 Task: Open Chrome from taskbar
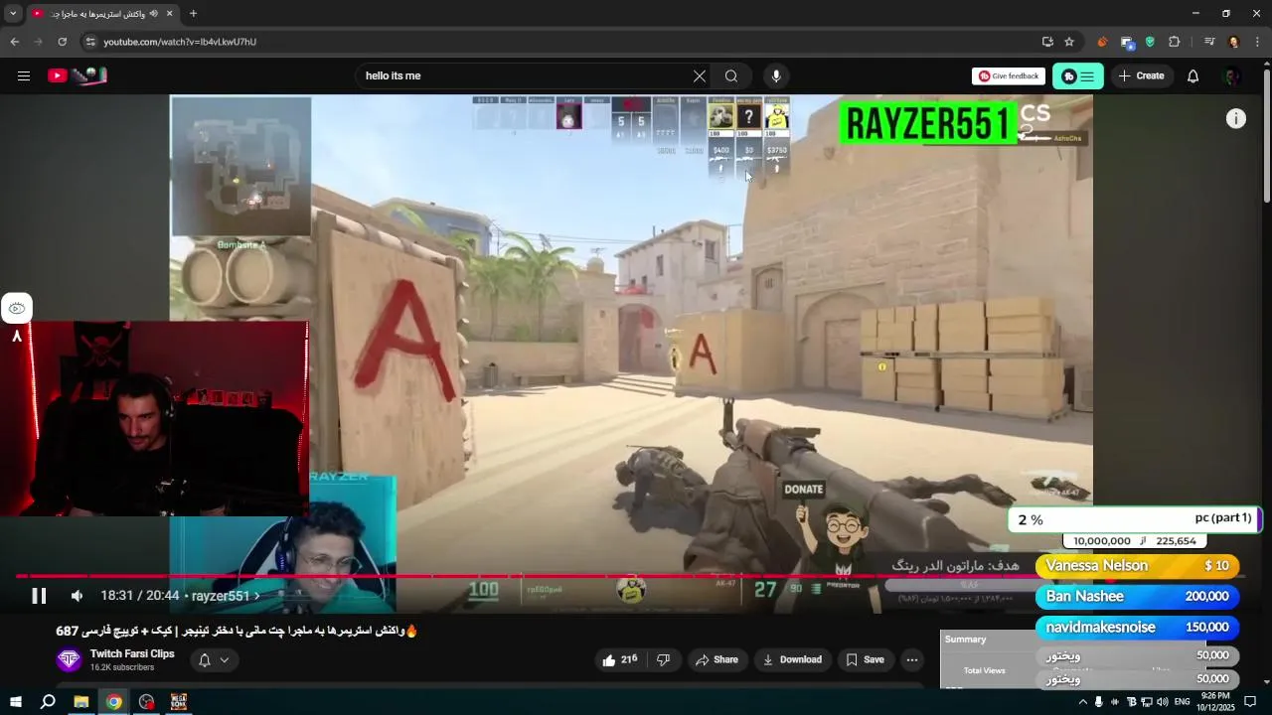[x=114, y=702]
